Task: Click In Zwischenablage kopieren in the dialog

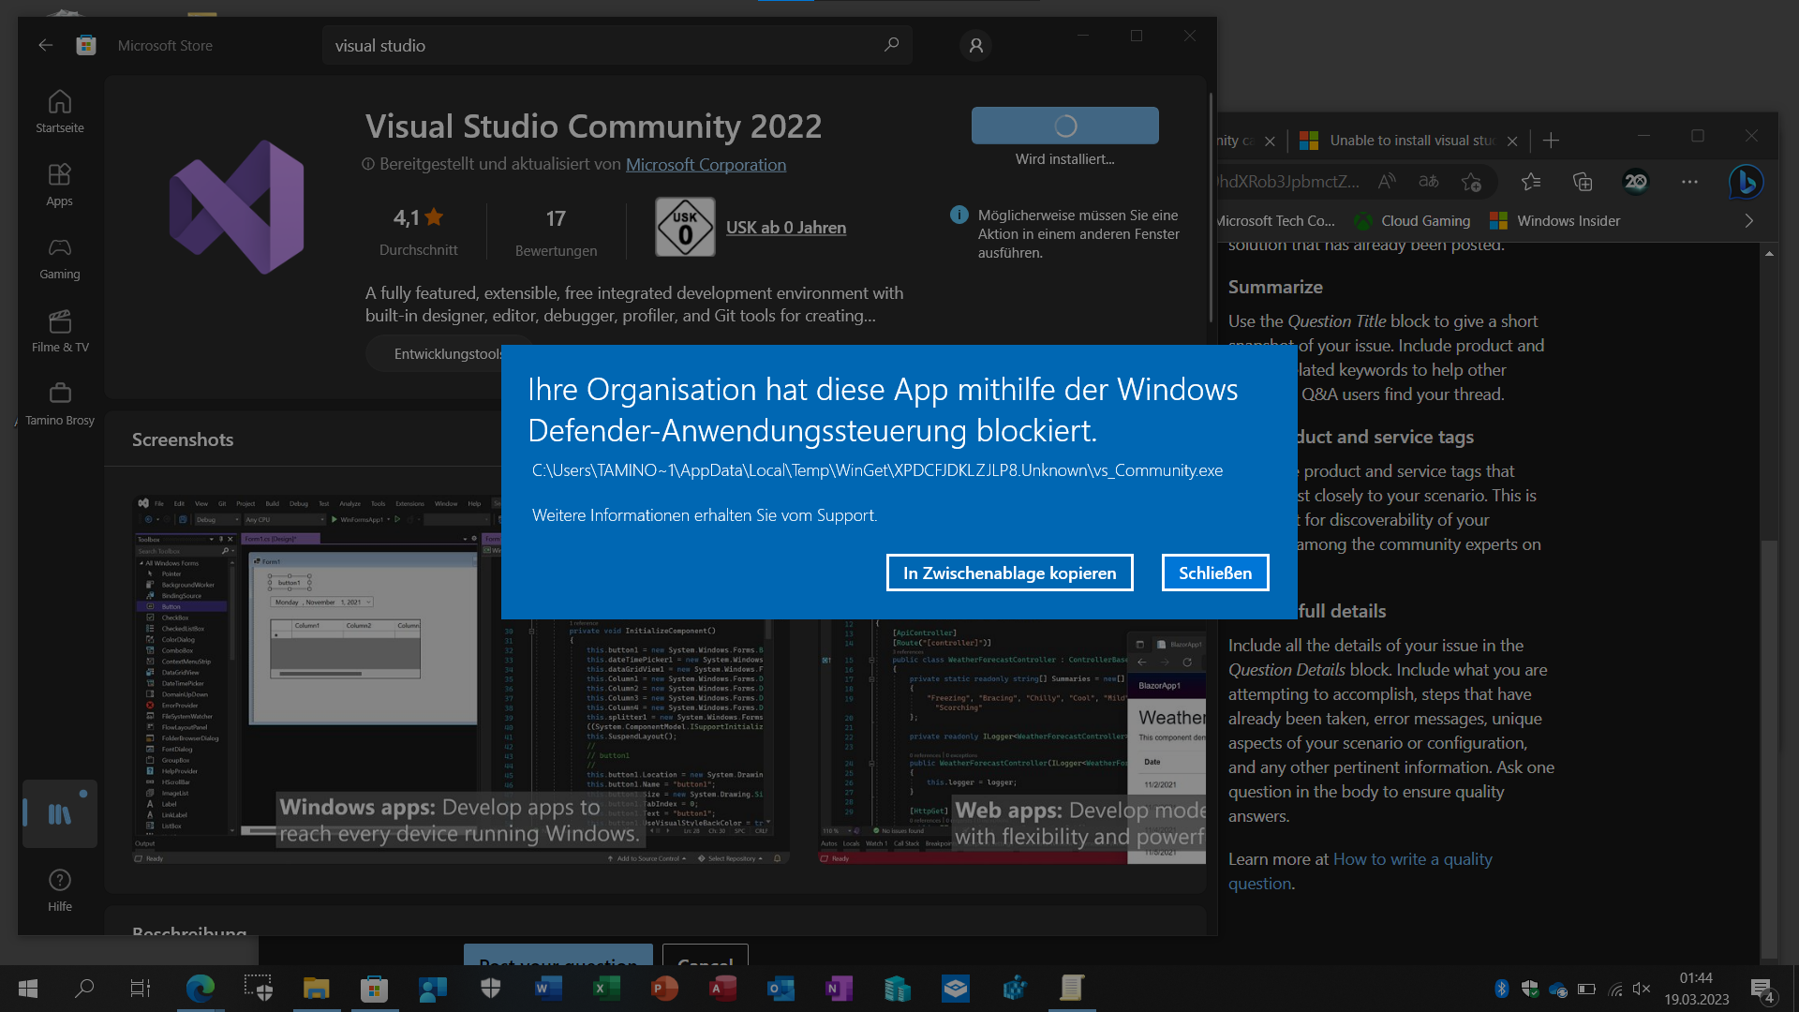Action: pos(1009,572)
